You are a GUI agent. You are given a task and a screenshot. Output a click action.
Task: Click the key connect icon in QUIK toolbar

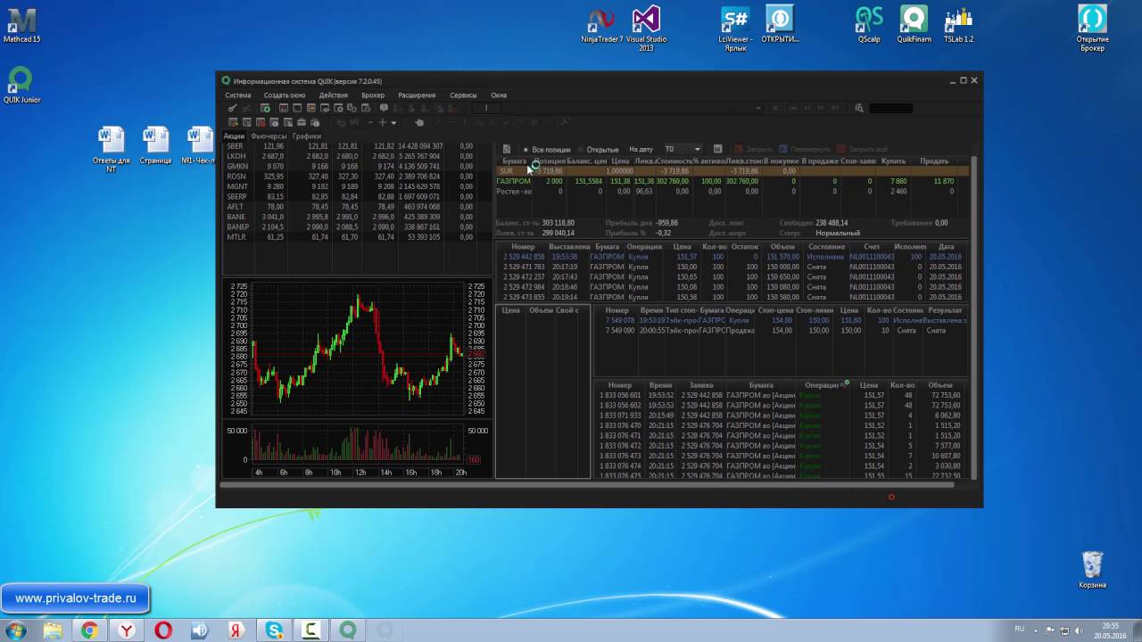click(x=233, y=109)
